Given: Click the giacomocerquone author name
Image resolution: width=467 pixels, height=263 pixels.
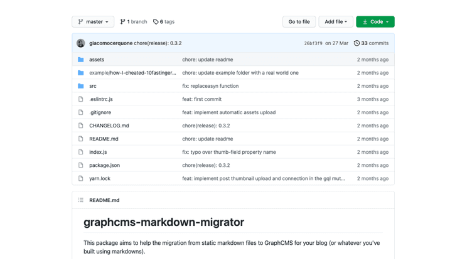Looking at the screenshot, I should [110, 43].
